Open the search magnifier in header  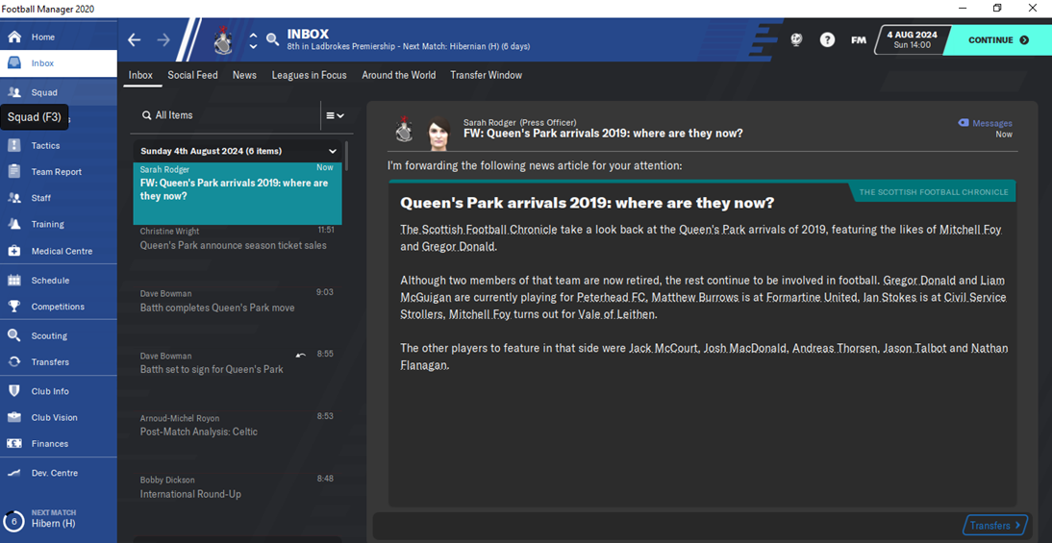click(x=272, y=40)
